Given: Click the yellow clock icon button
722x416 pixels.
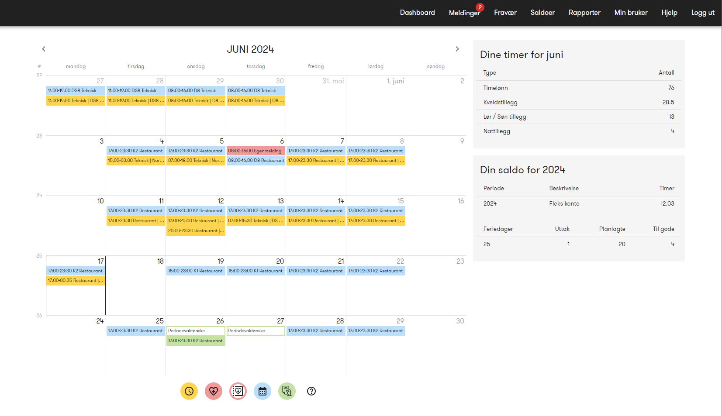Looking at the screenshot, I should click(x=189, y=391).
